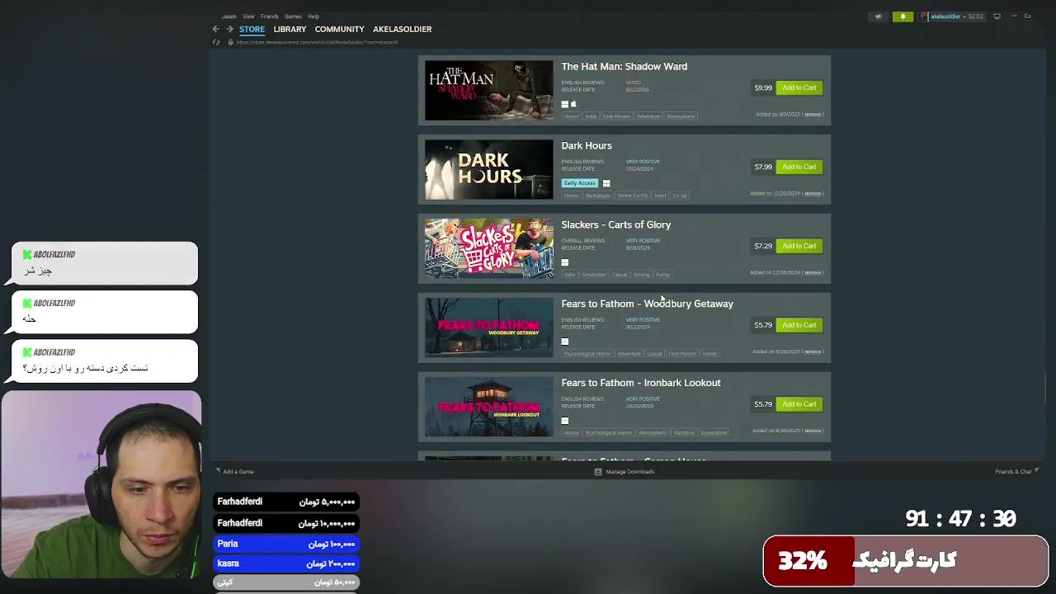The image size is (1056, 594).
Task: Click the Steam page vertical scrollbar thumb
Action: click(x=1045, y=386)
